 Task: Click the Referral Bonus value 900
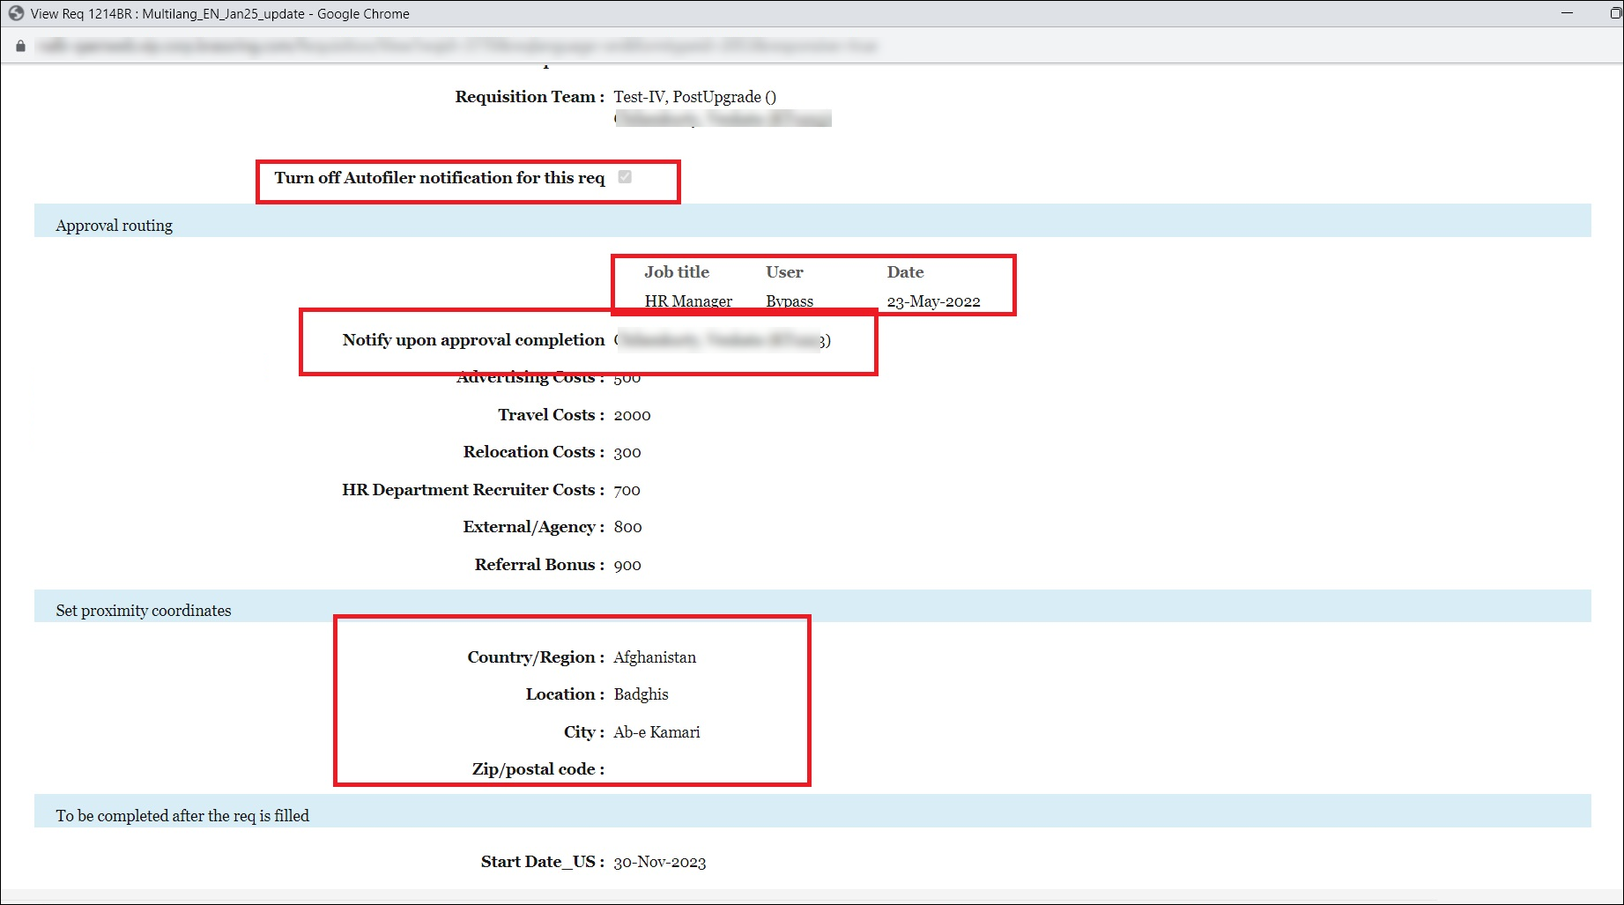(x=627, y=565)
